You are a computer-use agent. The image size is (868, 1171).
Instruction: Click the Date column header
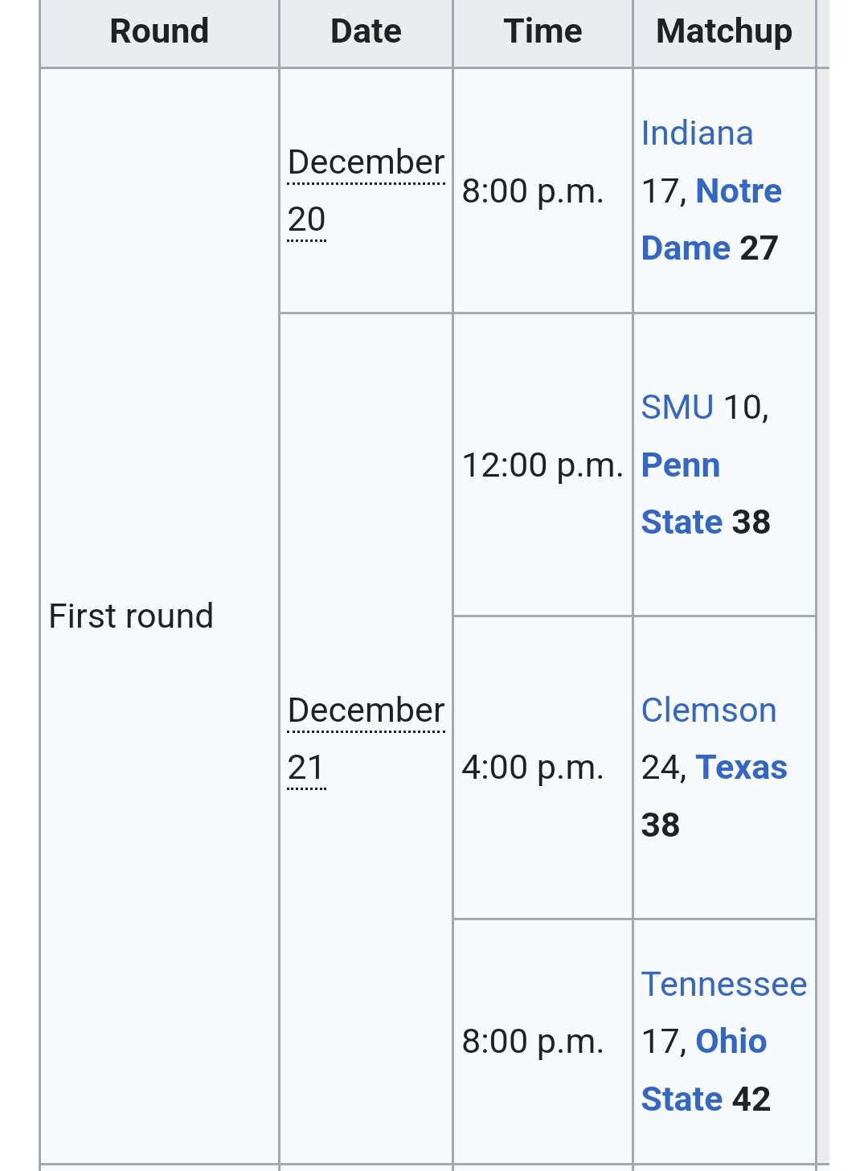coord(366,31)
